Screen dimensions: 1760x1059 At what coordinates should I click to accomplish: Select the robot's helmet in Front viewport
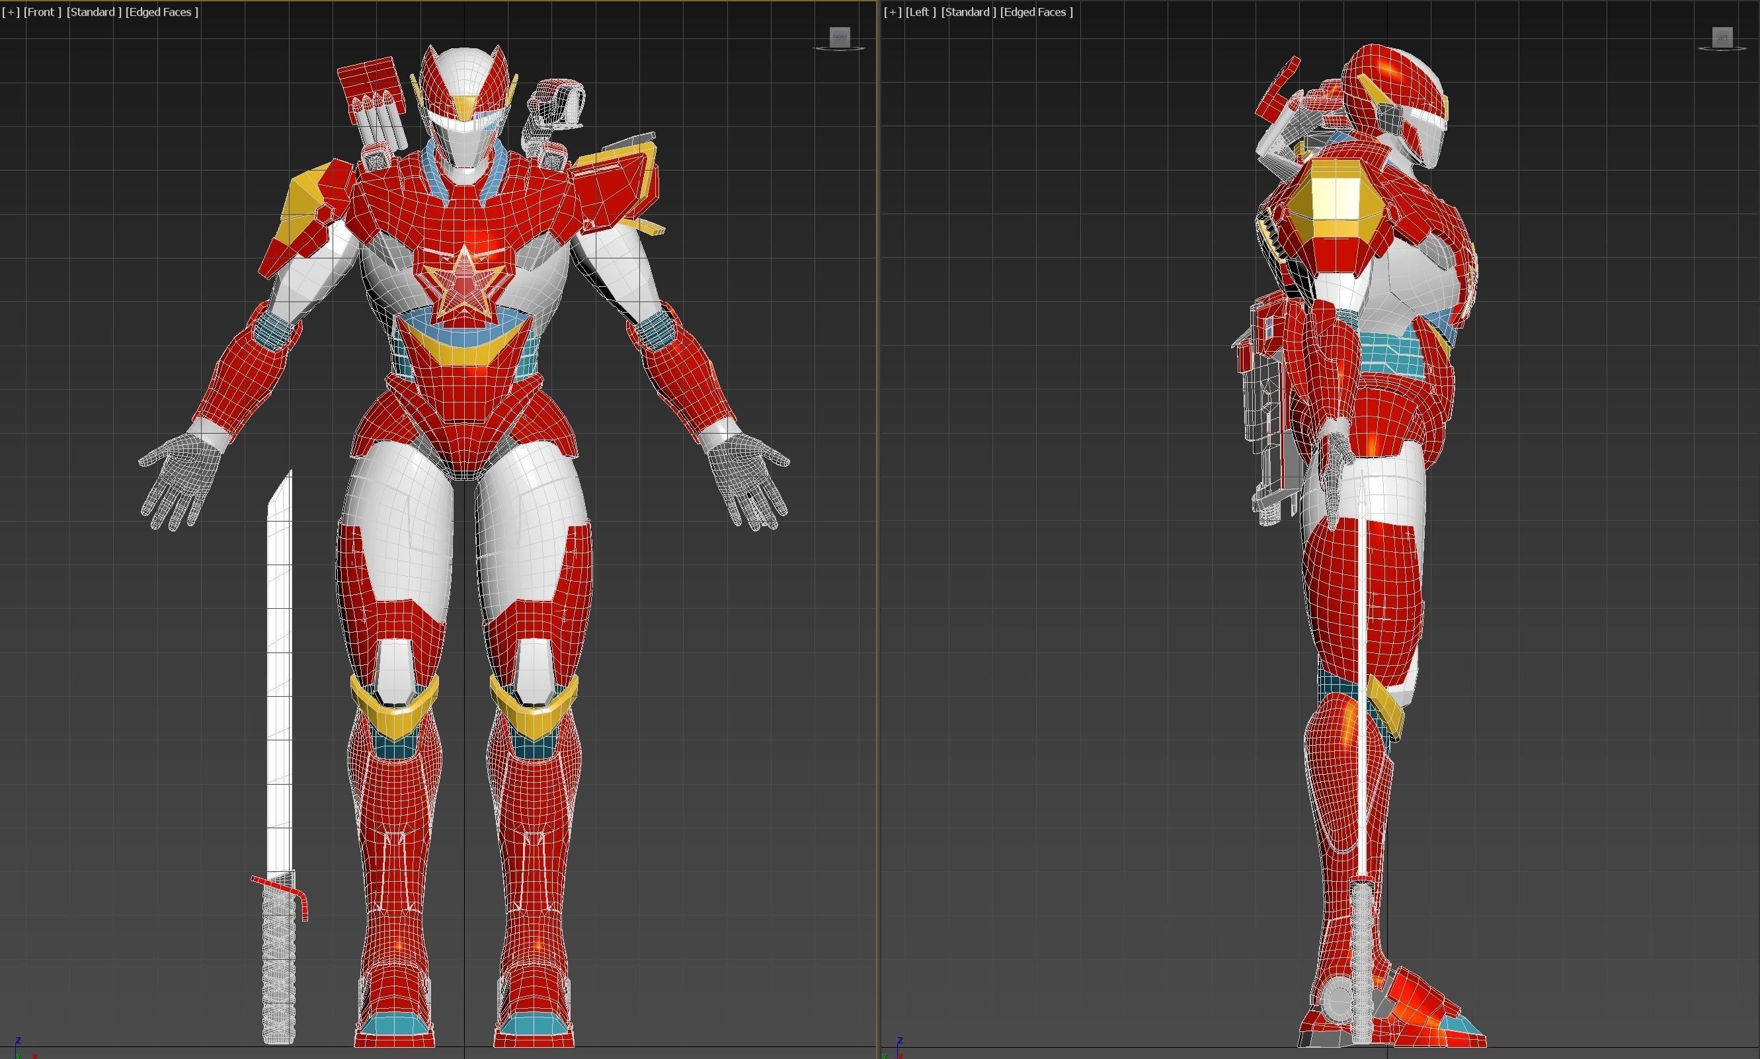click(465, 107)
